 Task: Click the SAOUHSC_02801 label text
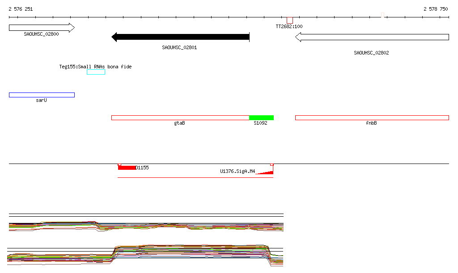tap(179, 47)
